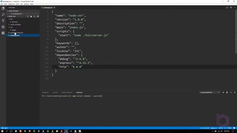Open the powershell.exe terminal dropdown
The width and height of the screenshot is (237, 133).
click(x=210, y=92)
